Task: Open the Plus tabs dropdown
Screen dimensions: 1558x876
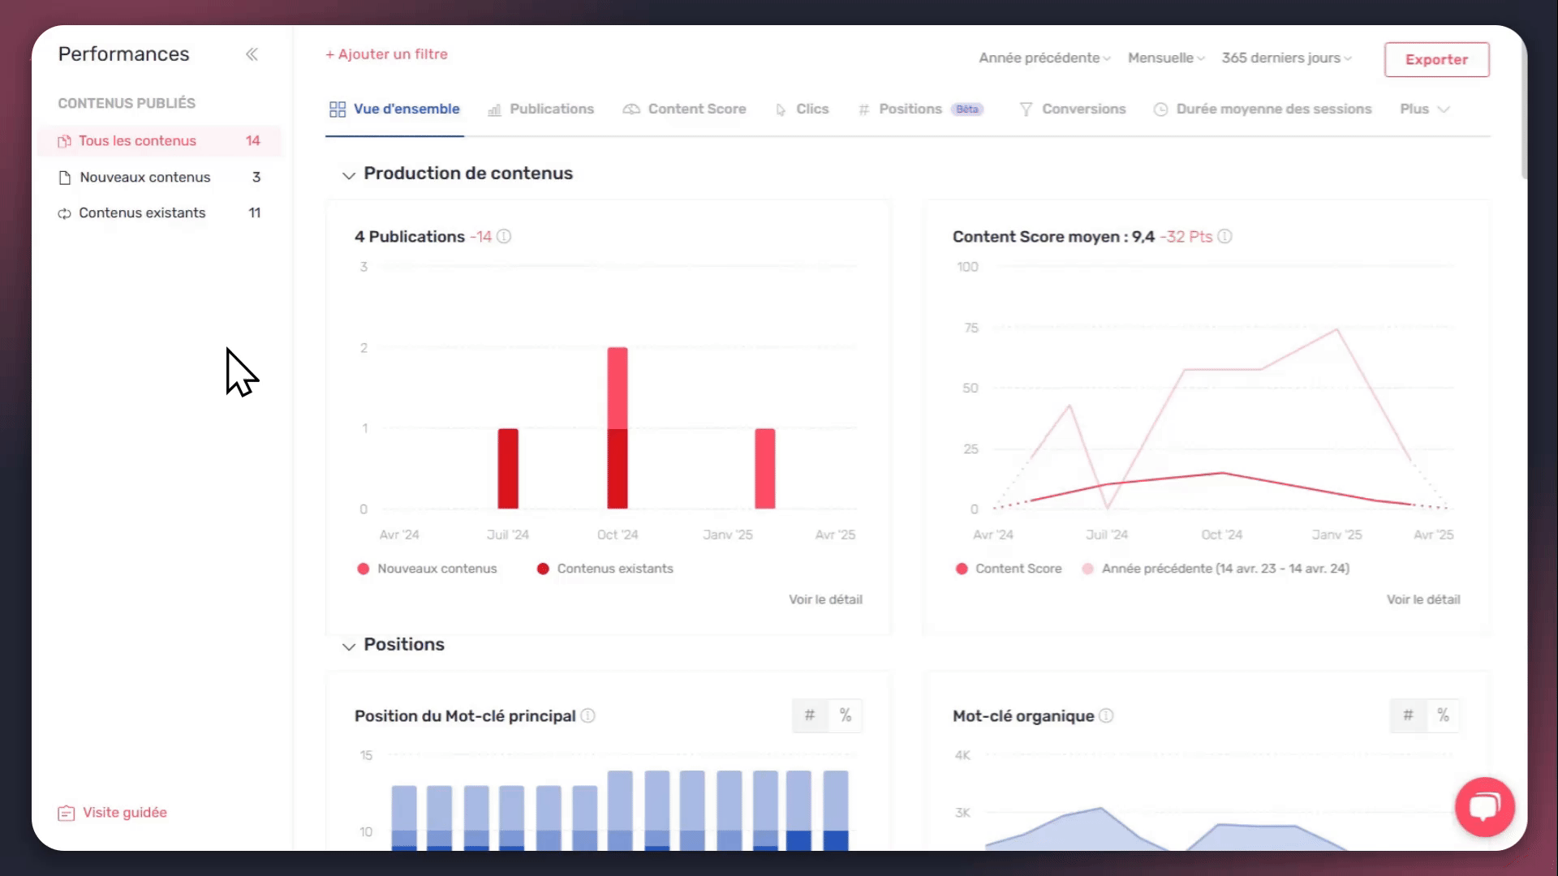Action: [1424, 109]
